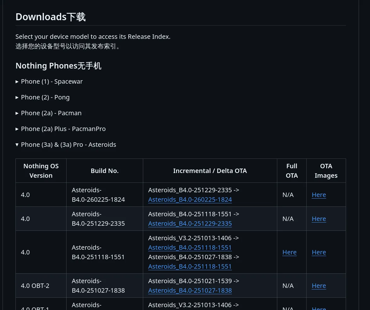
Task: Open OTA Images 'Here' for build 260225-1824
Action: 319,195
